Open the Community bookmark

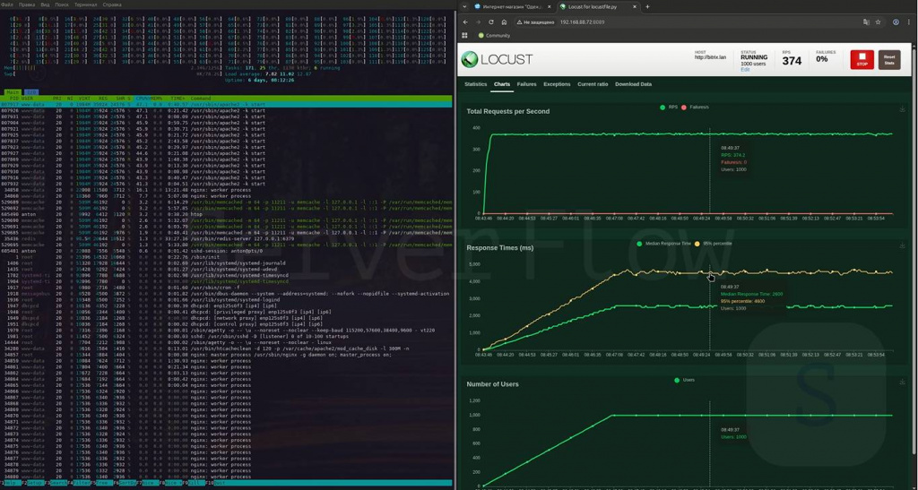pyautogui.click(x=494, y=36)
